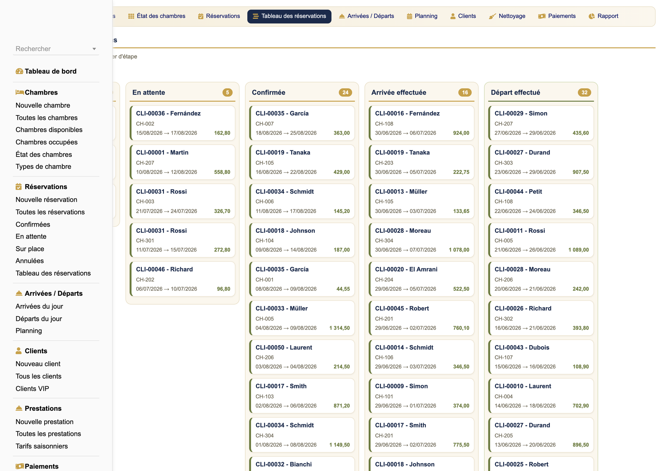Open card CLI-00020 - El Amrani
Image resolution: width=662 pixels, height=471 pixels.
421,279
